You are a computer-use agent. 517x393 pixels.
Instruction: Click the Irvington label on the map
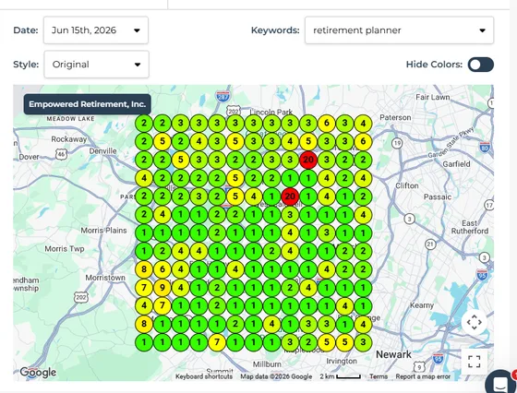point(342,361)
